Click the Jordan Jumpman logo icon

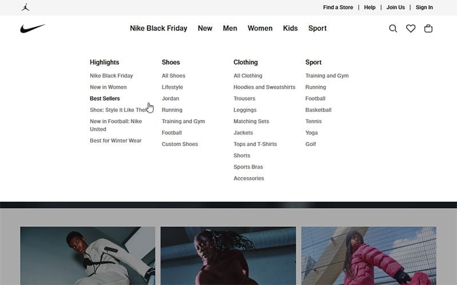25,7
